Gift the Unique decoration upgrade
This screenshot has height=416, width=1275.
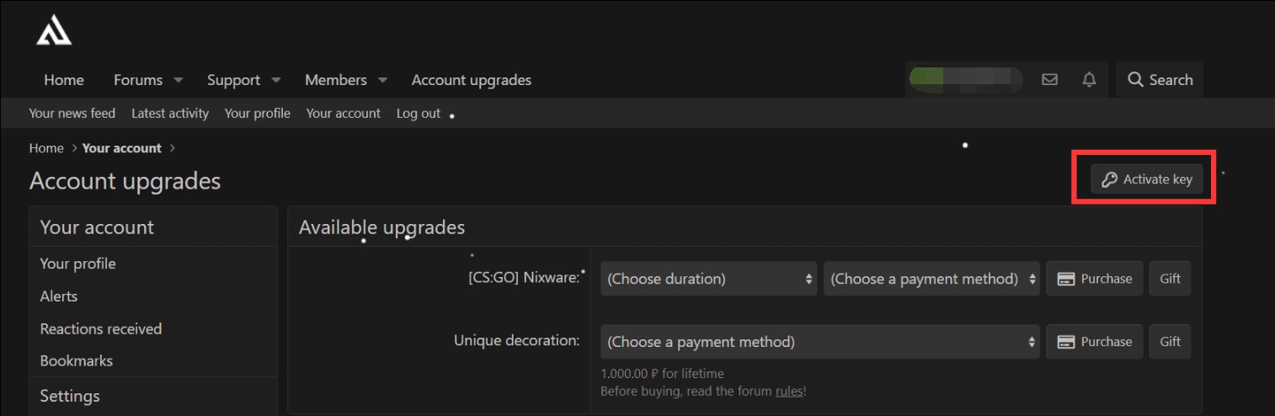(1170, 342)
